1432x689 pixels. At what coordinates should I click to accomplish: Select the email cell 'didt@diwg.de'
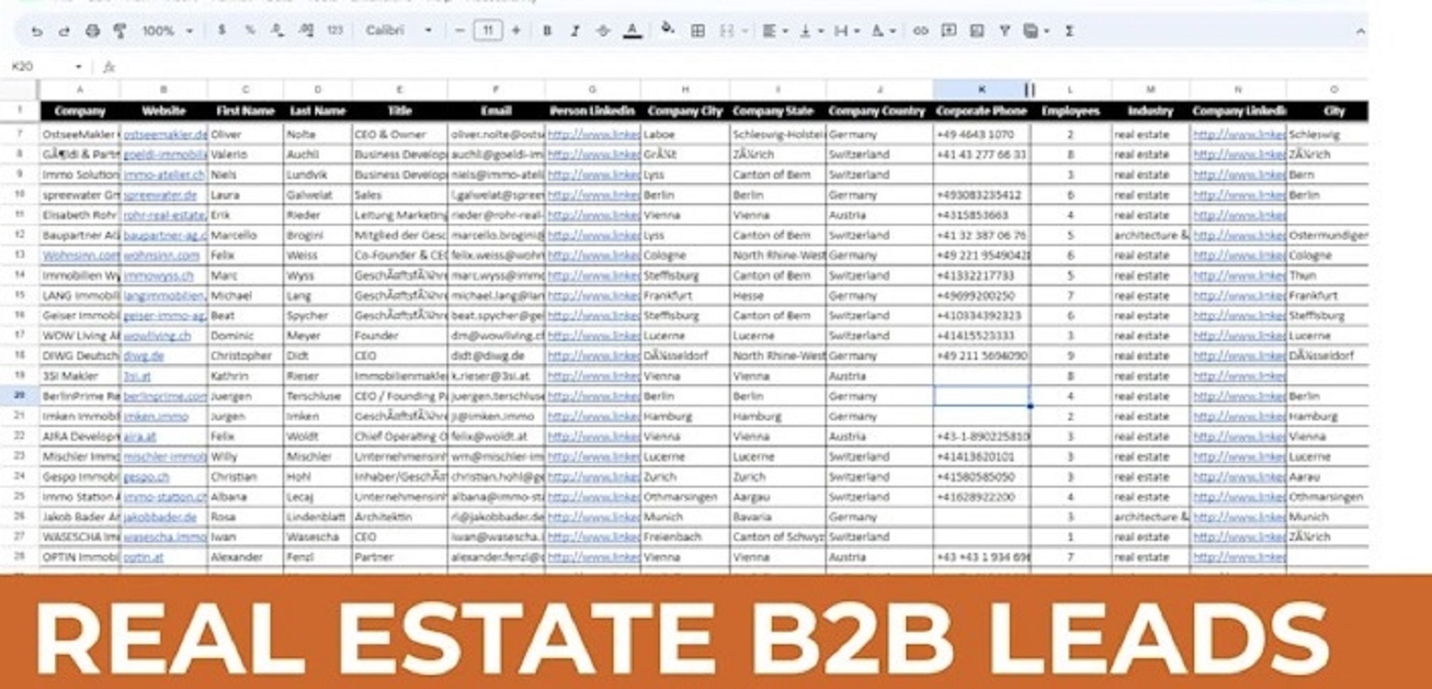tap(497, 355)
